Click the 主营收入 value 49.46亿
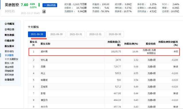 pyautogui.click(x=152, y=8)
